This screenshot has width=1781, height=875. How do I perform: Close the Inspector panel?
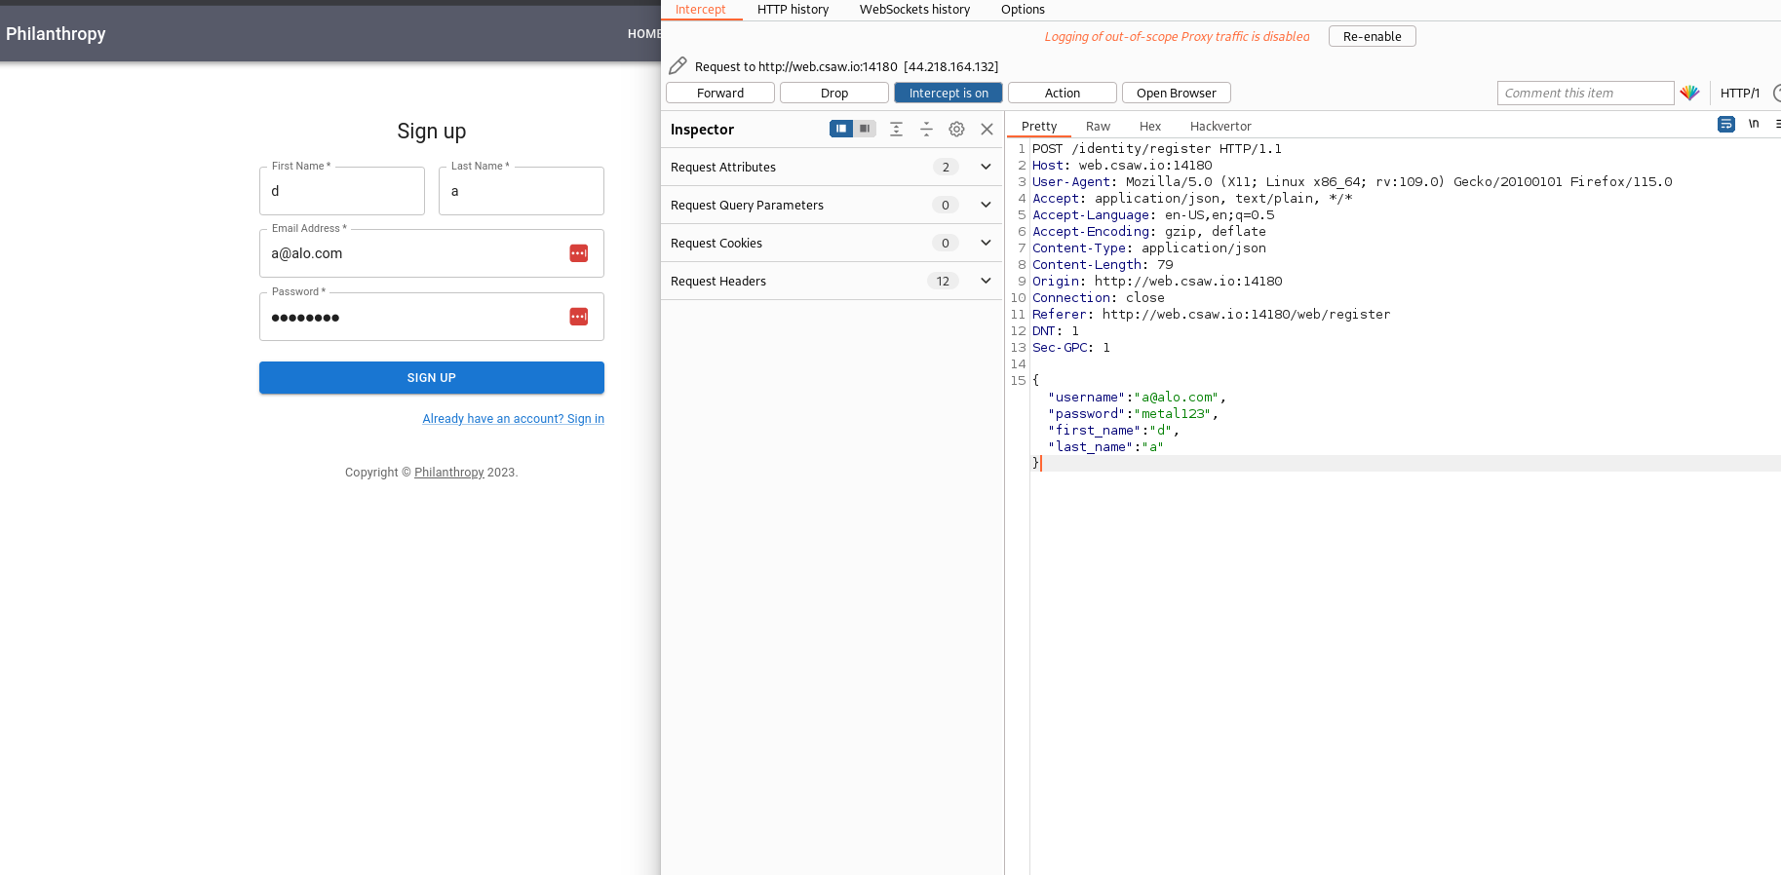tap(987, 129)
